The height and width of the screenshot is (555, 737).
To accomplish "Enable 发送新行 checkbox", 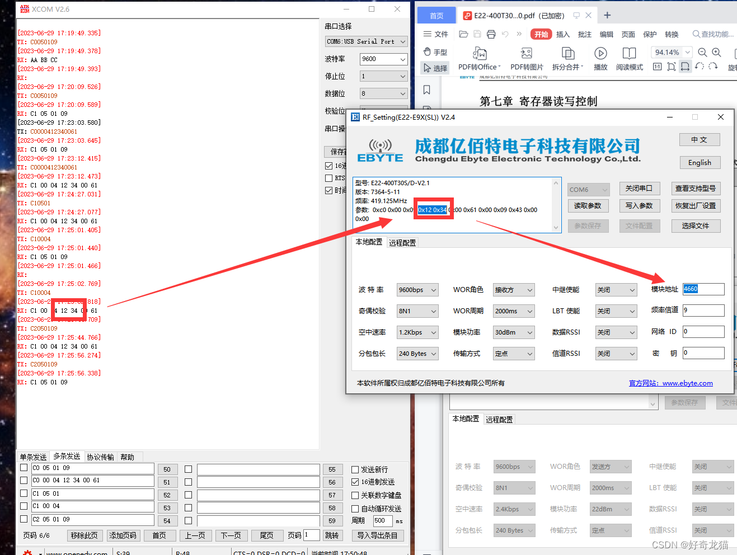I will (355, 469).
